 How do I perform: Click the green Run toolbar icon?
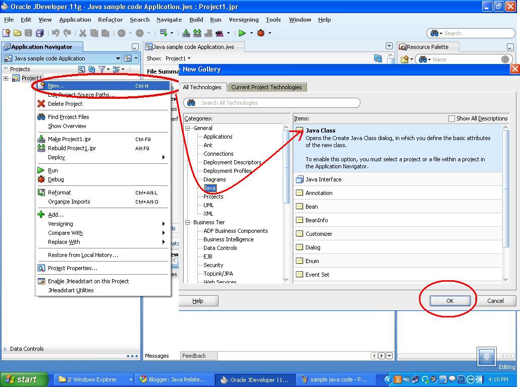[242, 33]
